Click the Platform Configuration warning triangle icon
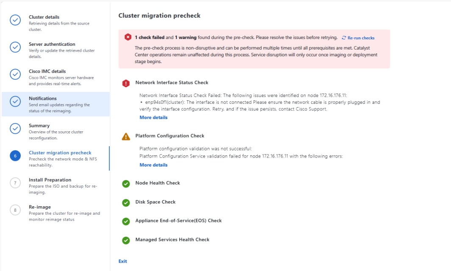451x271 pixels. [x=126, y=136]
